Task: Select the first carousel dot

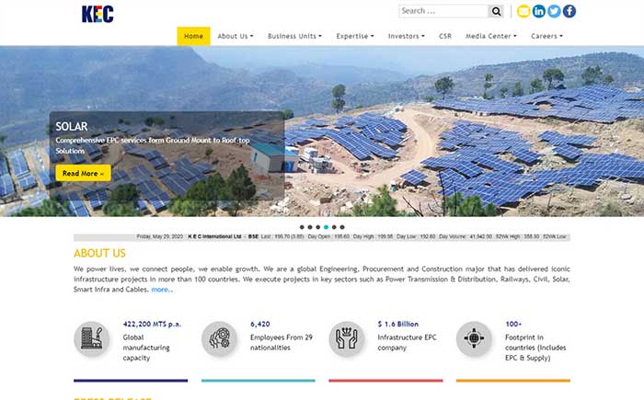Action: coord(302,227)
